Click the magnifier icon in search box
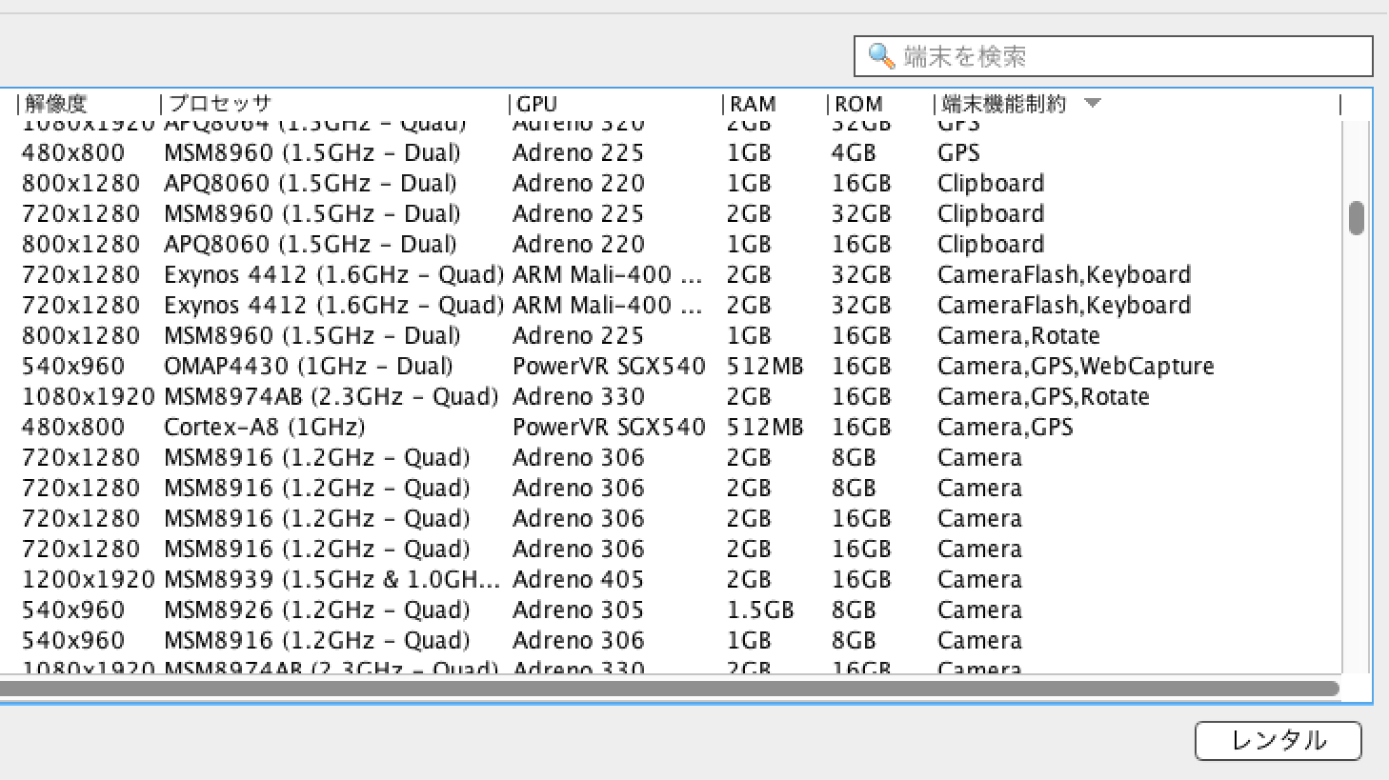This screenshot has width=1389, height=780. point(881,56)
